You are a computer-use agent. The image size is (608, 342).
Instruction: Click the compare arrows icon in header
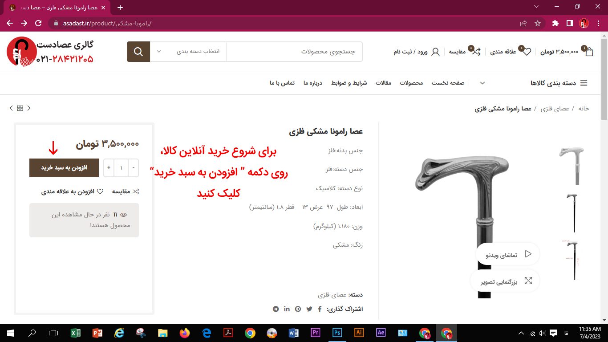click(x=476, y=52)
